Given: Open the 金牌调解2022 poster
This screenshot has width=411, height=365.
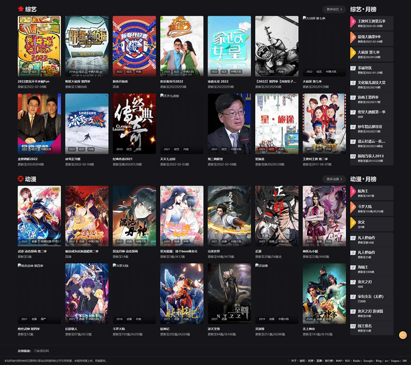Looking at the screenshot, I should (x=40, y=124).
